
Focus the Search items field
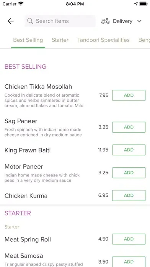tap(60, 21)
